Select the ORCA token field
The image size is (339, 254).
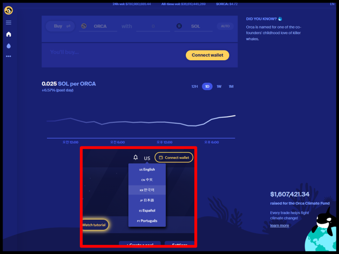point(98,26)
